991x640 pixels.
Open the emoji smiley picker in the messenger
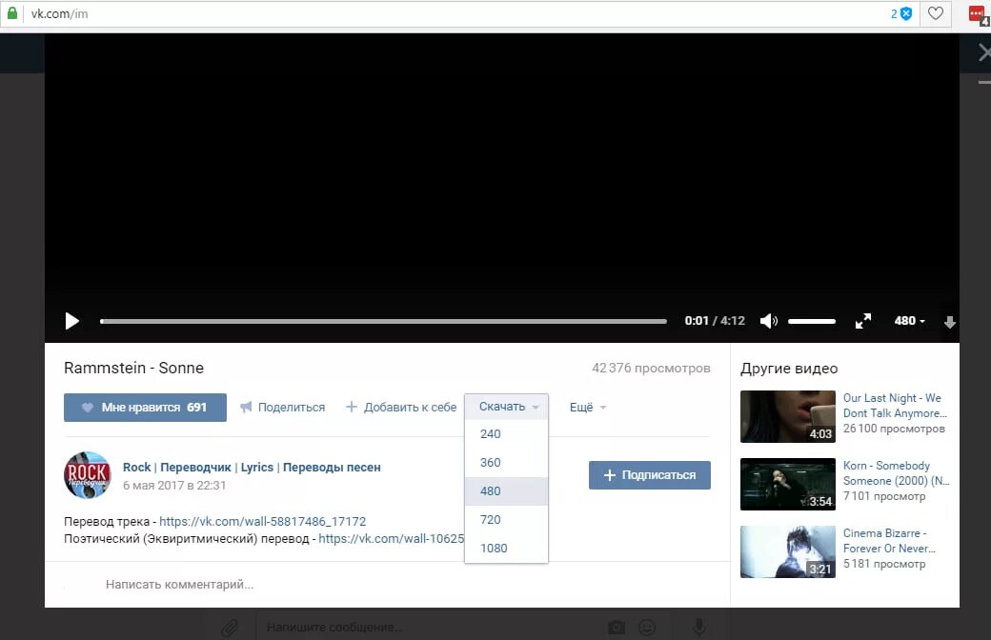[647, 628]
